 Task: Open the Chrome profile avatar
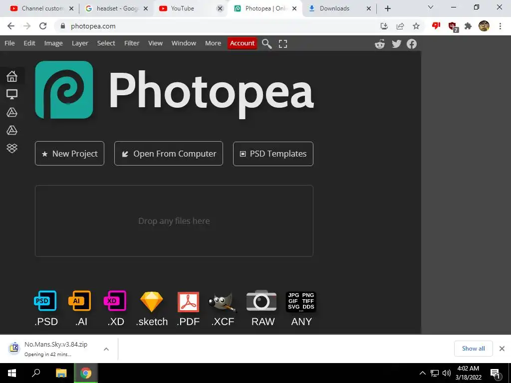click(484, 26)
